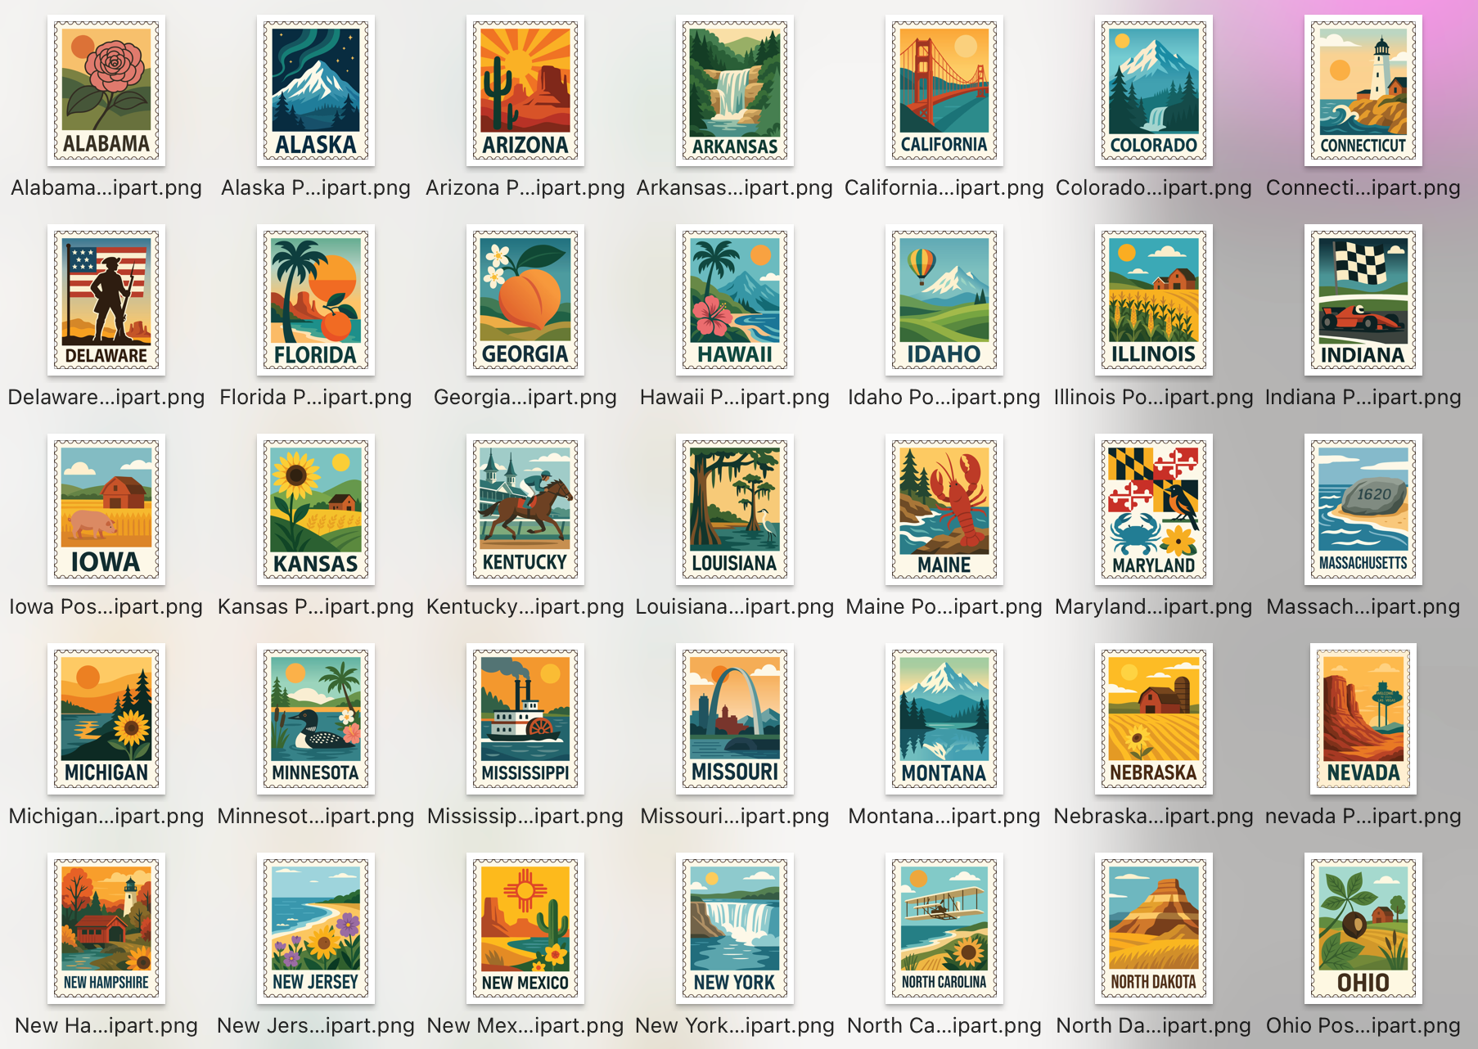Open the California Golden Gate stamp image
Viewport: 1478px width, 1049px height.
click(944, 91)
